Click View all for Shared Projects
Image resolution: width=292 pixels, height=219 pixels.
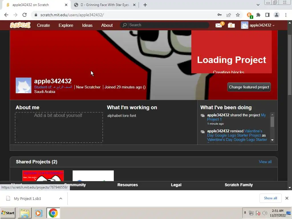[x=265, y=162]
